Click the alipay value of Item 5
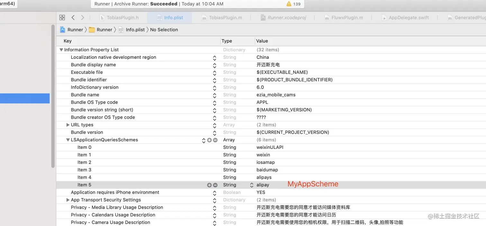The height and width of the screenshot is (226, 486). 263,185
